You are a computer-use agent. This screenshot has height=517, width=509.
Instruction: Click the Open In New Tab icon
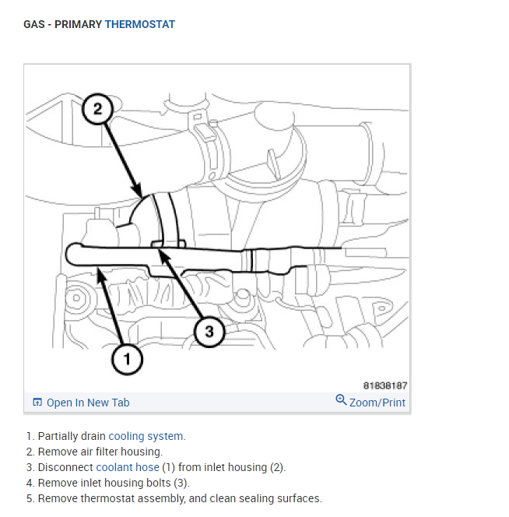tap(37, 402)
